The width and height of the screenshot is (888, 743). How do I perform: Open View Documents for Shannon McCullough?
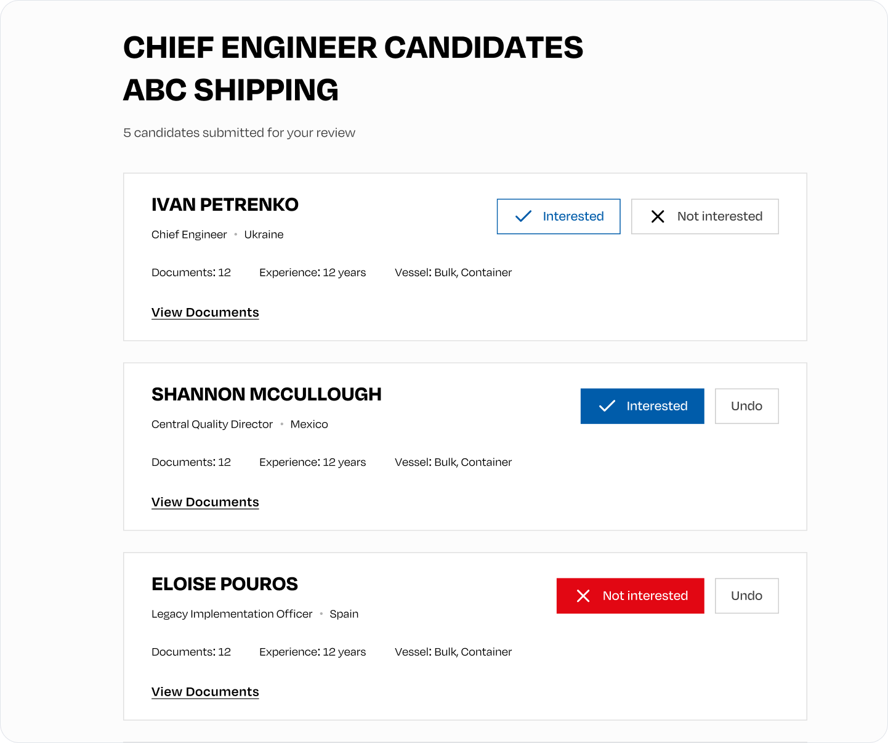(205, 502)
